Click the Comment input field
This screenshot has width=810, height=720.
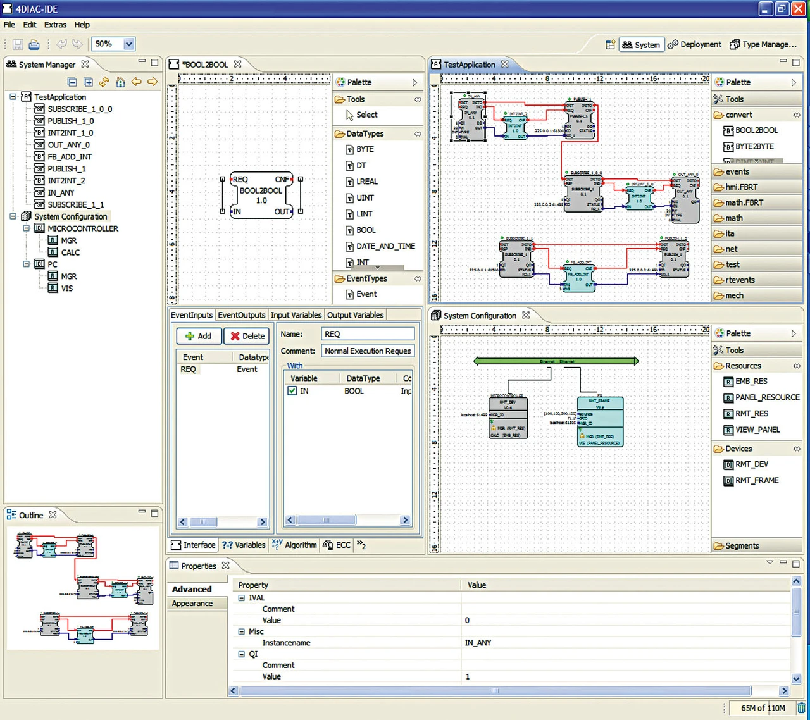(x=368, y=351)
